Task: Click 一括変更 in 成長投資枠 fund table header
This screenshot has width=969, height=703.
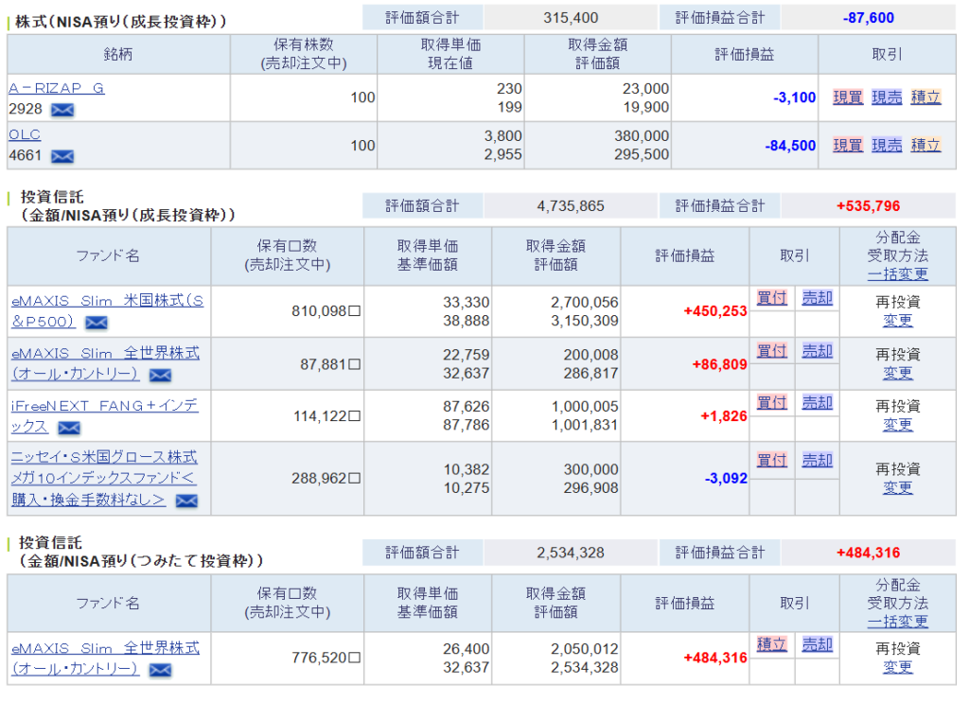Action: [x=897, y=274]
